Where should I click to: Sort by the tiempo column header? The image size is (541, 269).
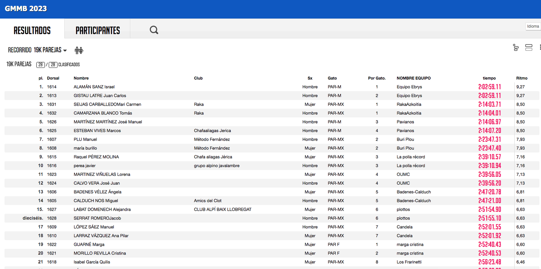(x=489, y=78)
